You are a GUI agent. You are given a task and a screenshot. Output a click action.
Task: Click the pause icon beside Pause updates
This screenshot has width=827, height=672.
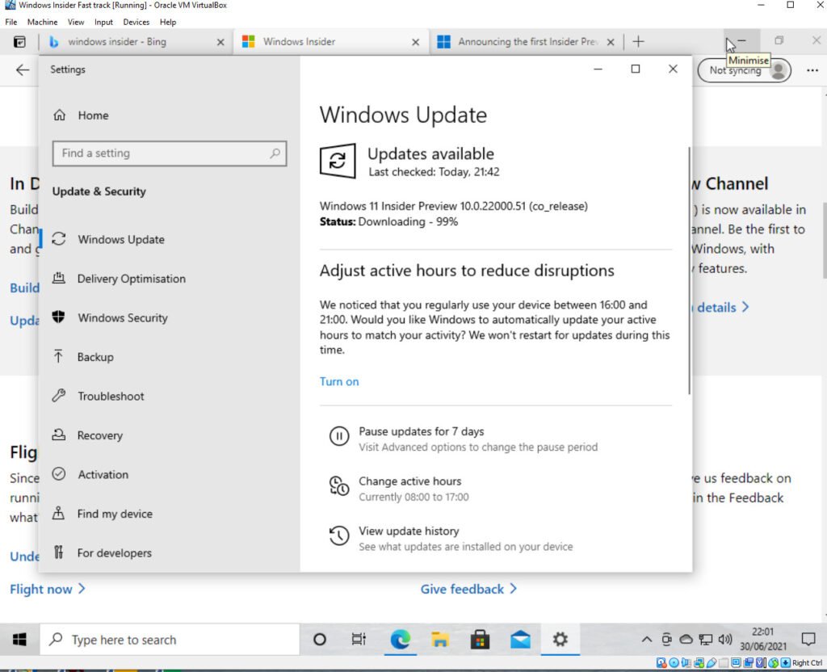[x=339, y=436]
